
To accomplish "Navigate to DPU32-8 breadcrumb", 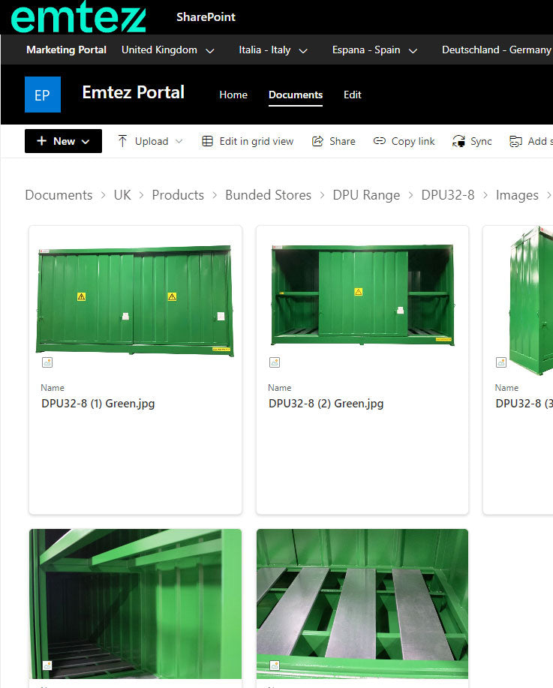I will (448, 195).
